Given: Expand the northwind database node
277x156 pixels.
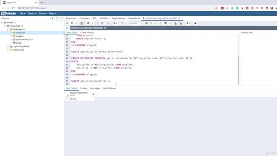Looking at the screenshot, I should [11, 33].
